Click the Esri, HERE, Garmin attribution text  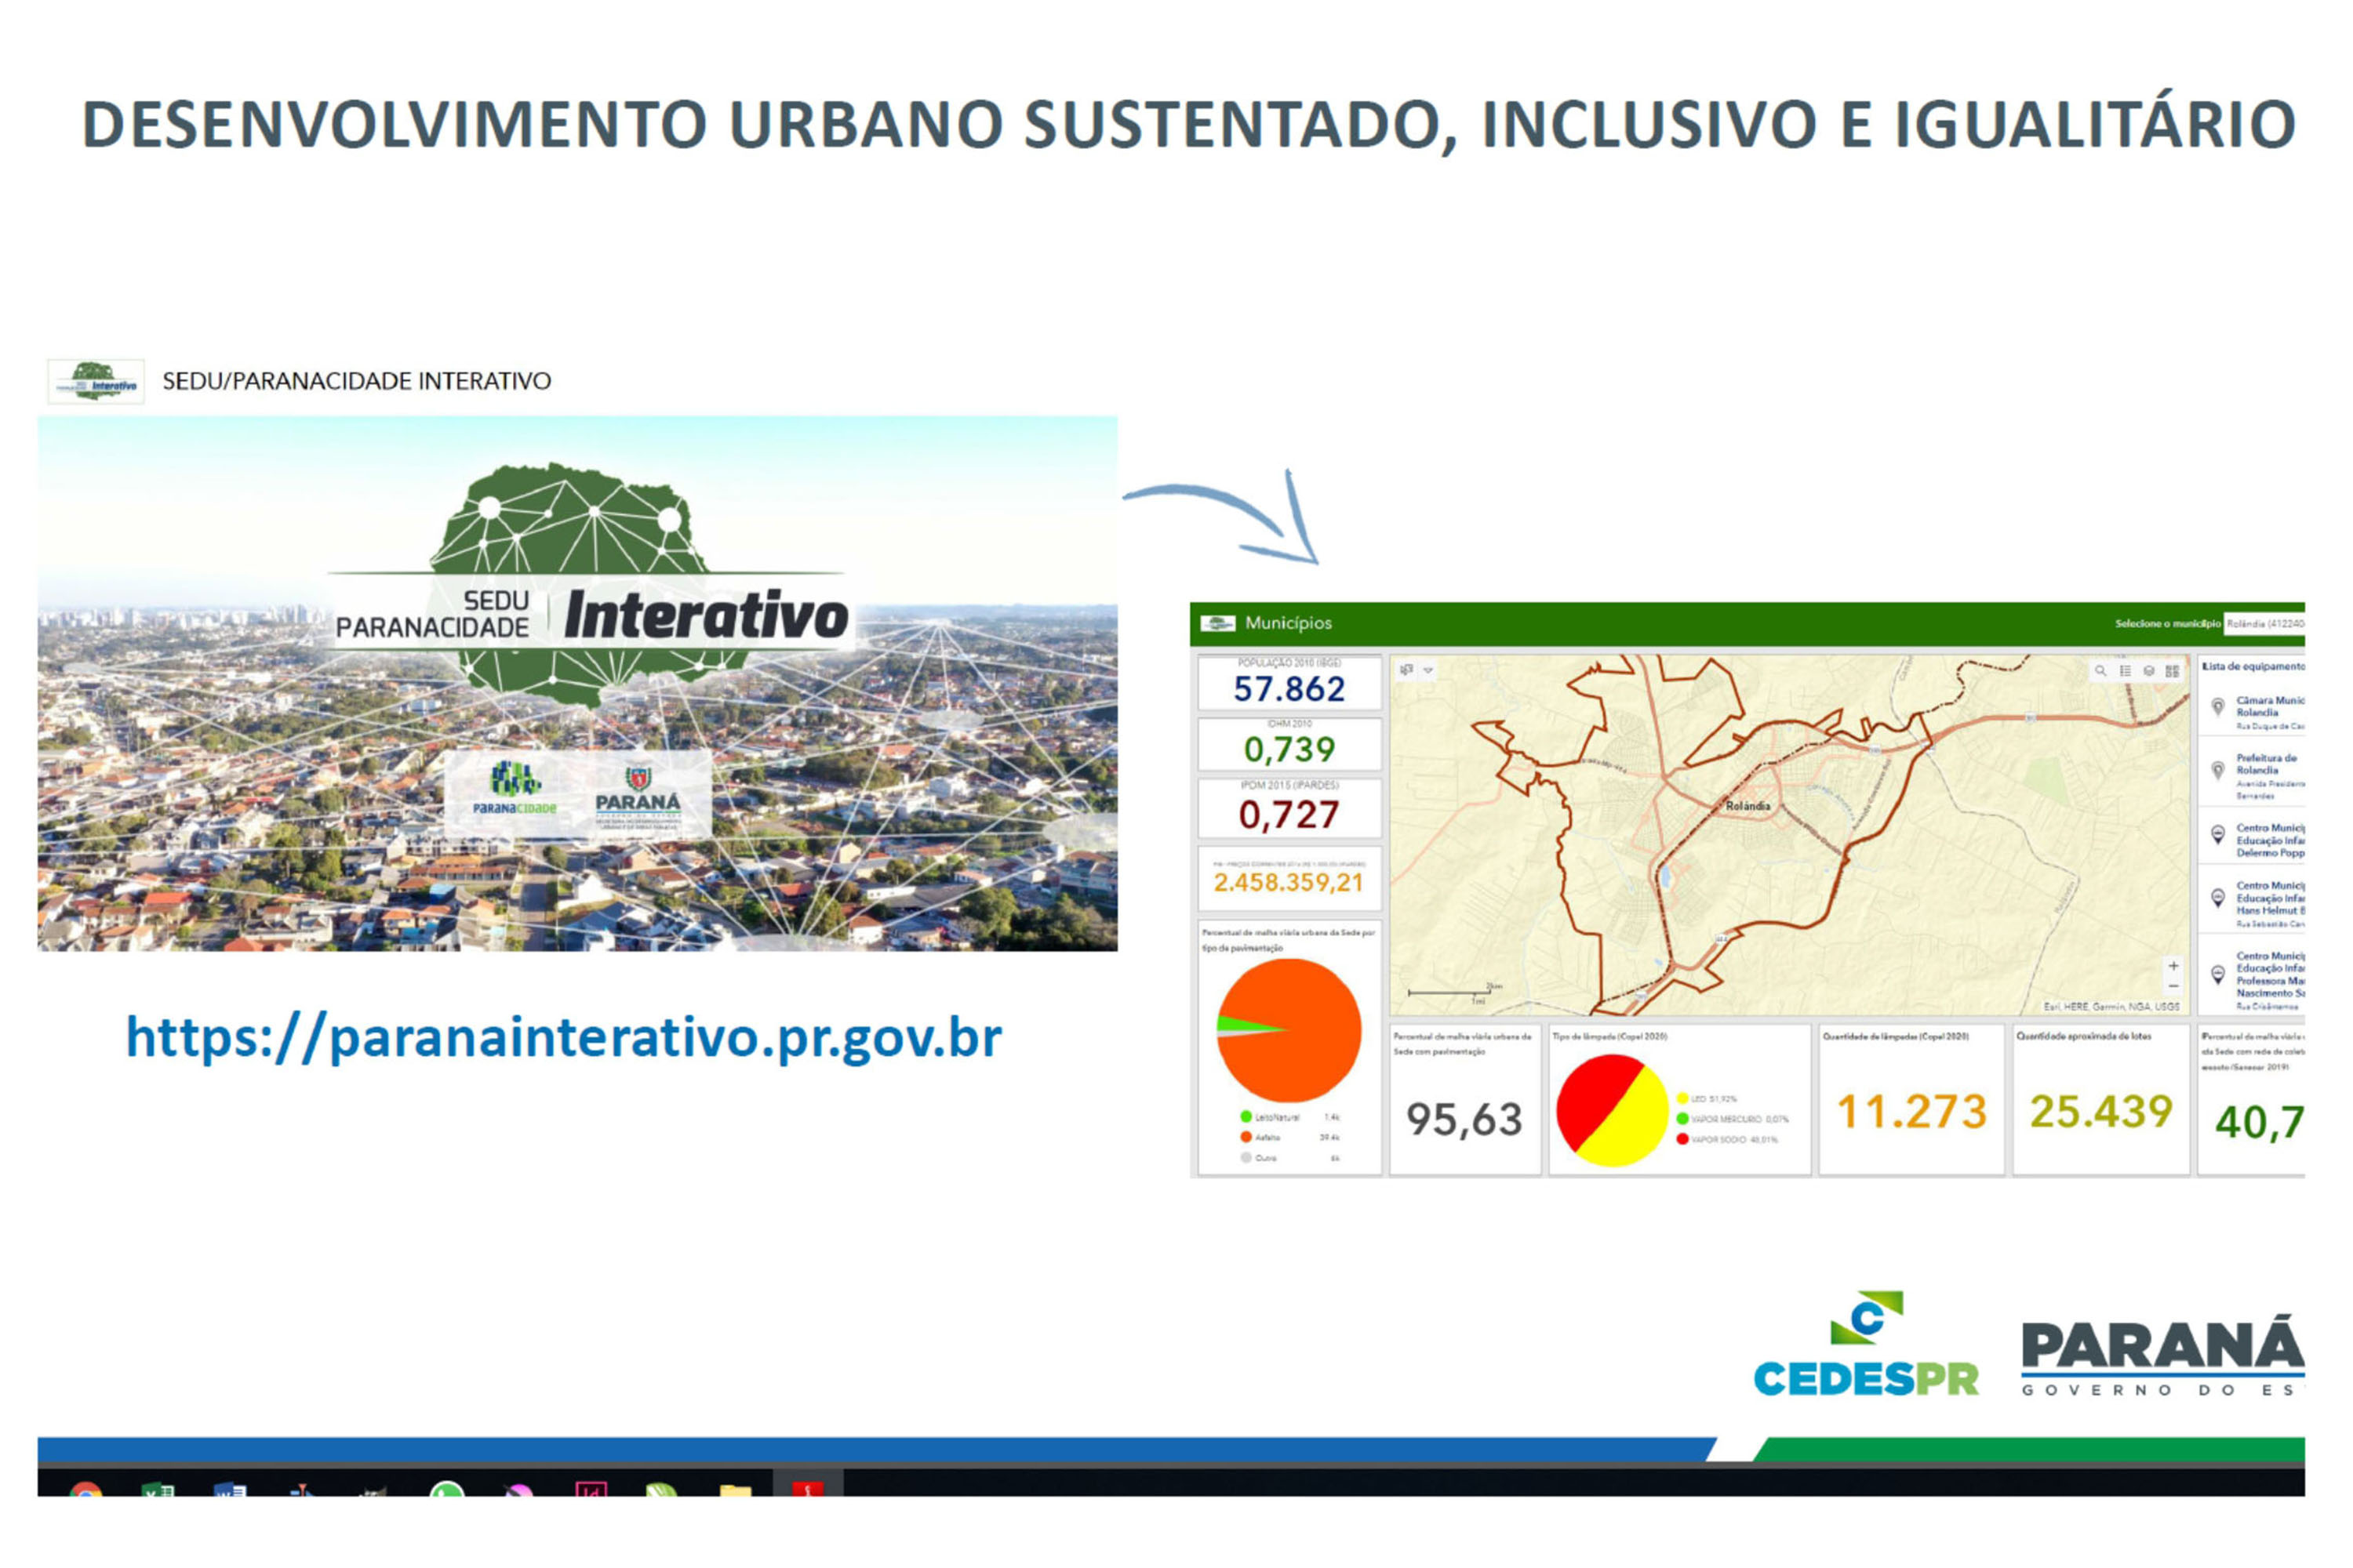coord(2111,1006)
